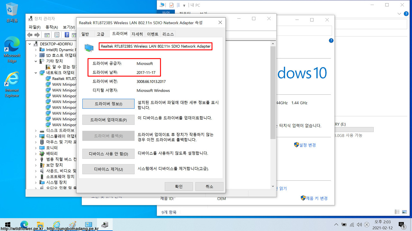The image size is (412, 231).
Task: Click the Wi-Fi network icon in system tray
Action: [x=352, y=225]
